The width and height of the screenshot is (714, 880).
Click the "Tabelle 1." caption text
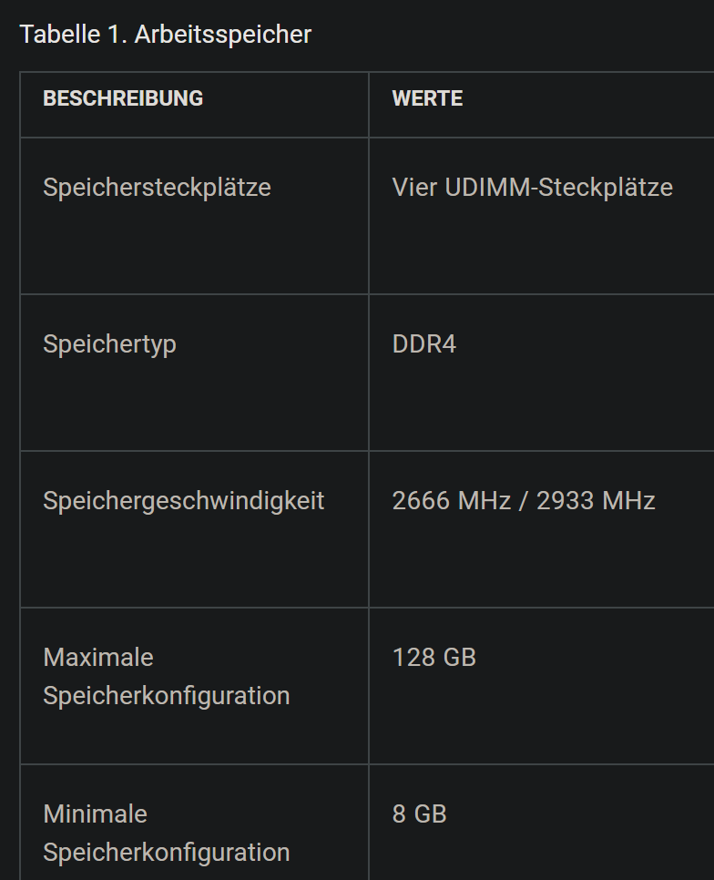tap(74, 35)
